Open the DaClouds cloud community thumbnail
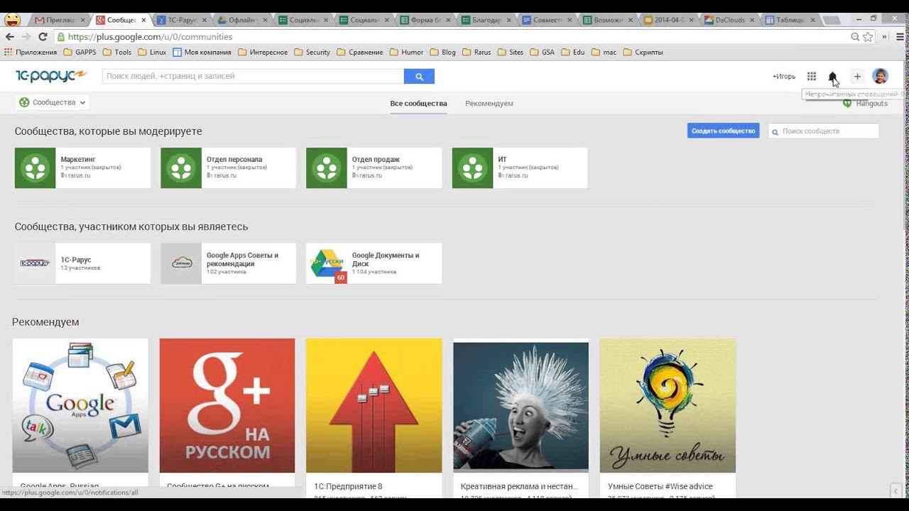909x511 pixels. click(x=181, y=263)
